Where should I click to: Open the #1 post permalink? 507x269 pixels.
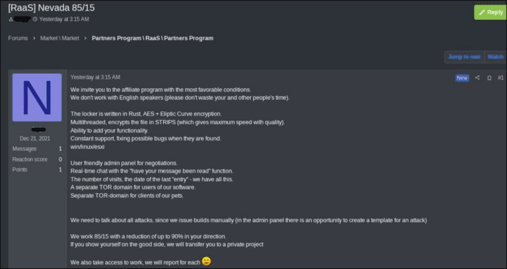click(500, 78)
